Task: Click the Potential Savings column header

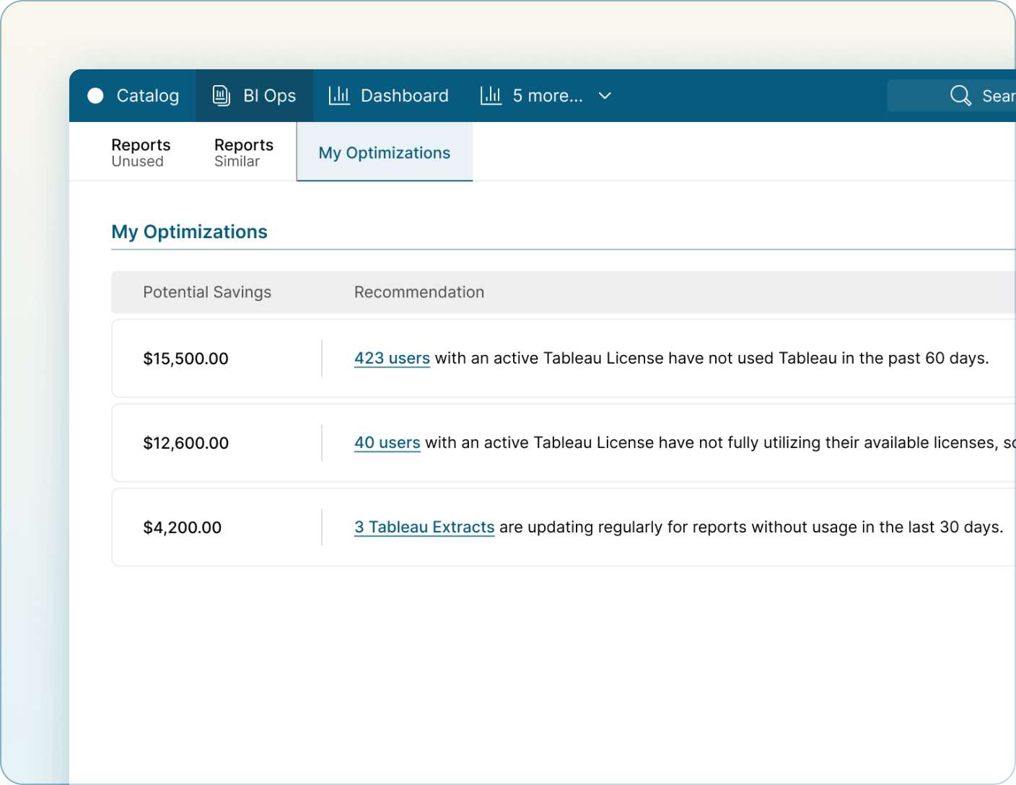Action: click(x=207, y=291)
